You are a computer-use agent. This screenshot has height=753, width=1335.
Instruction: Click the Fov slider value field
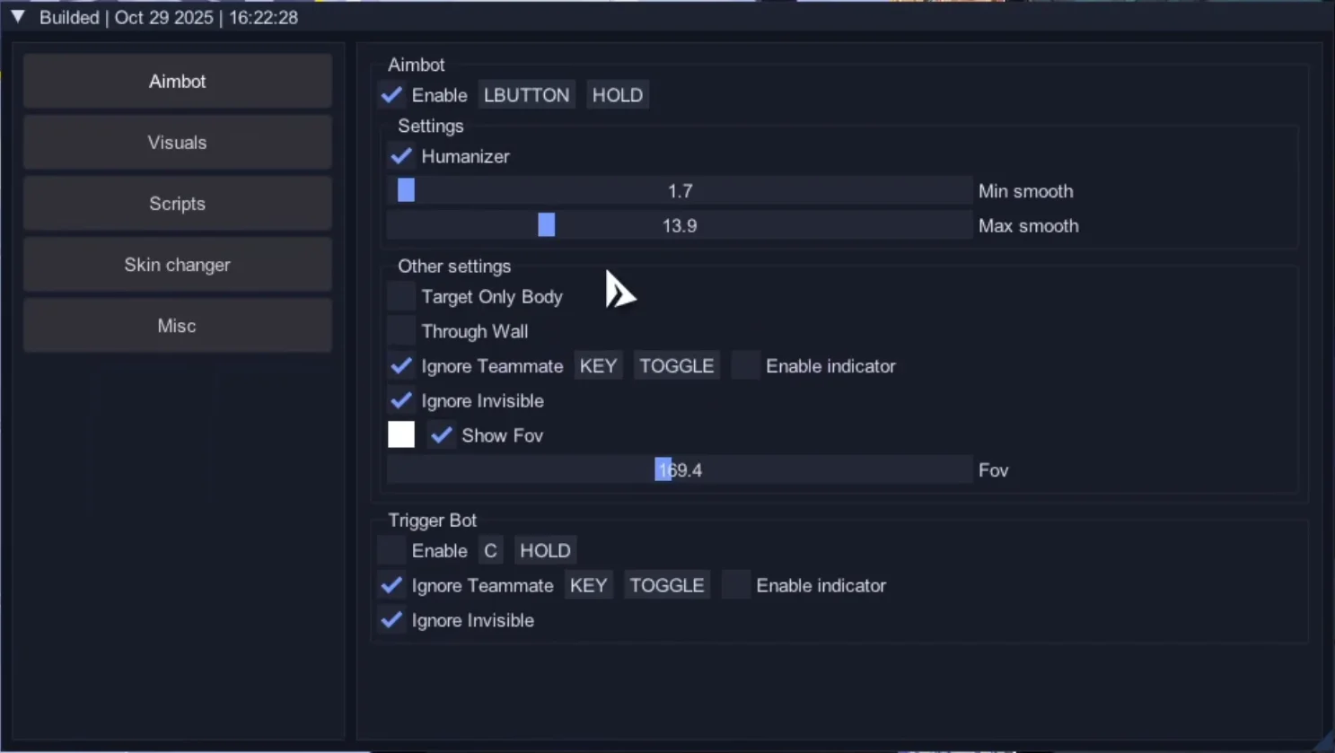click(x=680, y=470)
